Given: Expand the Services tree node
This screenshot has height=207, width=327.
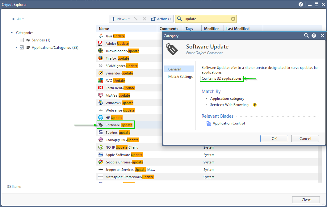Looking at the screenshot, I should tap(16, 40).
